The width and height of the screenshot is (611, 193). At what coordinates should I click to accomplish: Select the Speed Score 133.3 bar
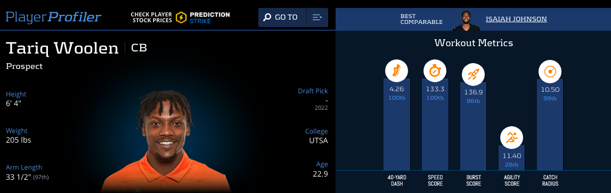point(435,125)
